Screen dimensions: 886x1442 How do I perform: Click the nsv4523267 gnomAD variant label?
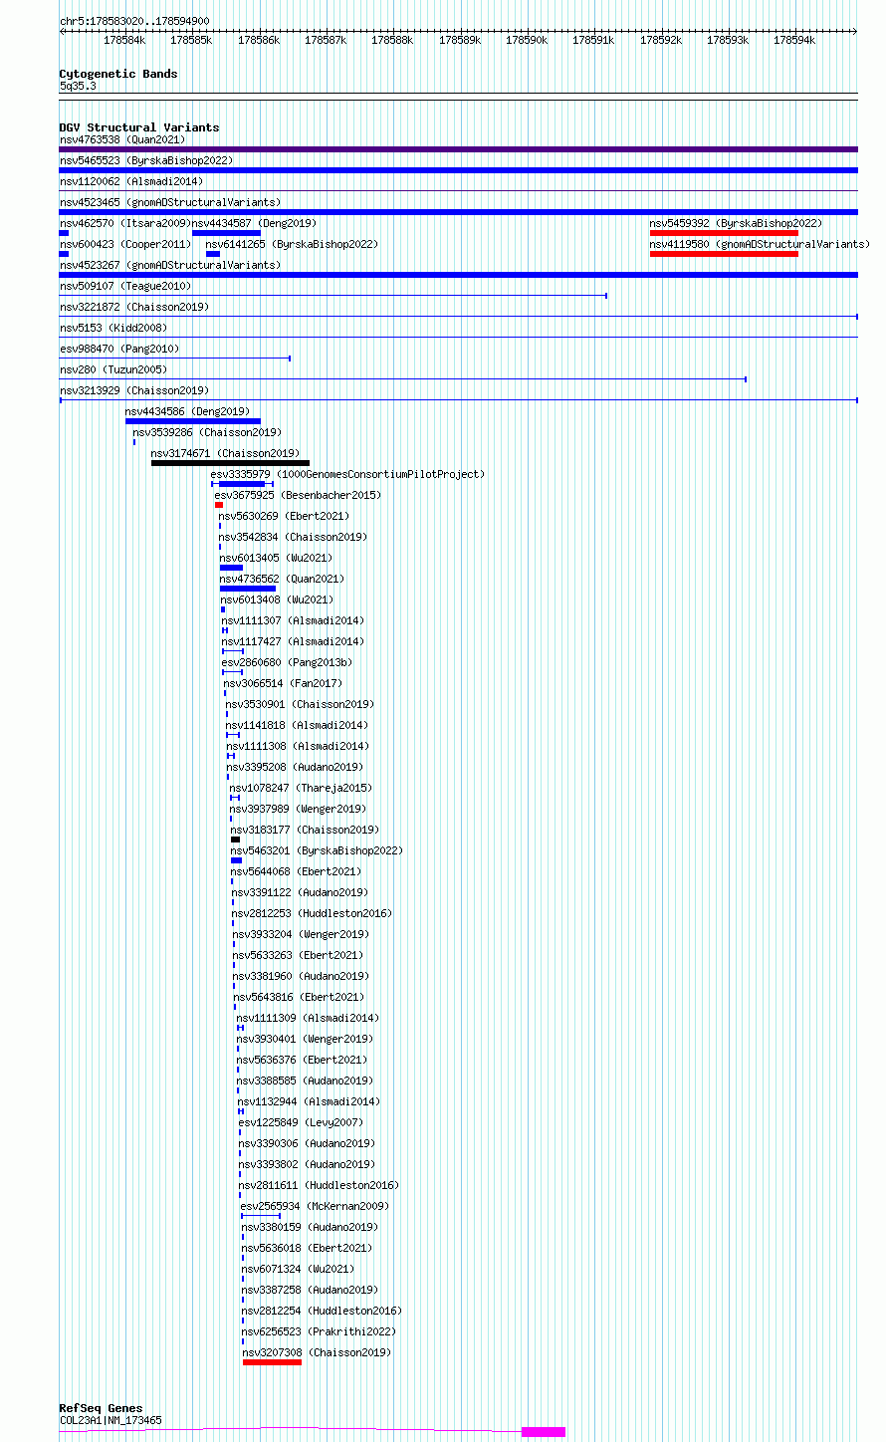coord(170,265)
